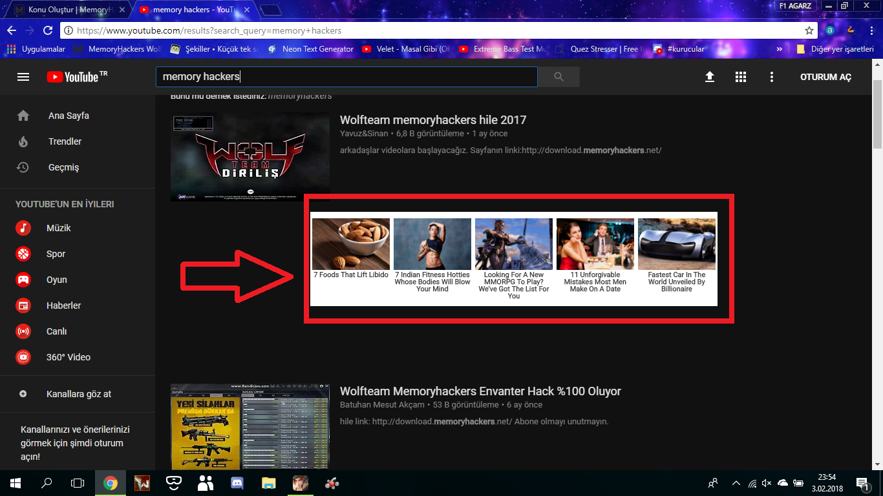Bookmark this page with star icon

[809, 30]
